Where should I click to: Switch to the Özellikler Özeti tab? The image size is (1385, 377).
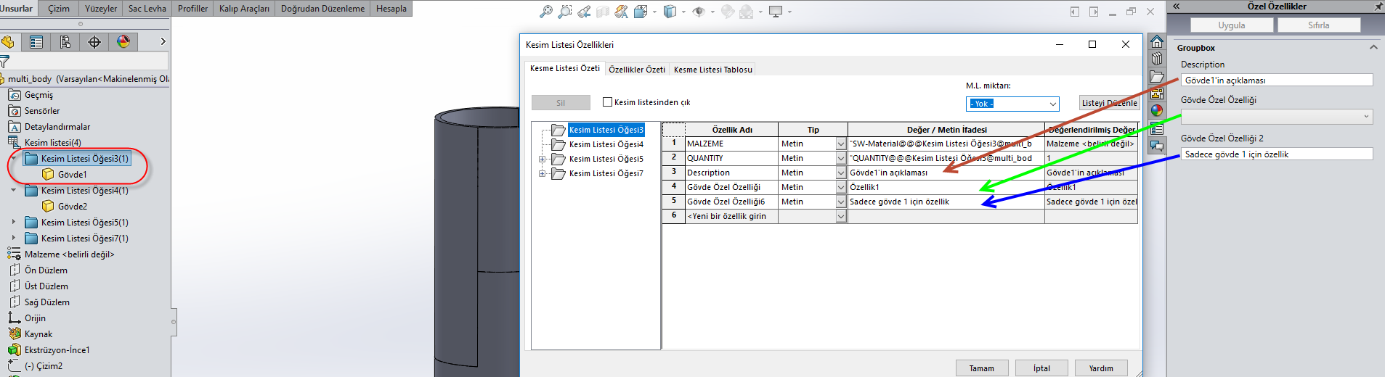click(636, 70)
